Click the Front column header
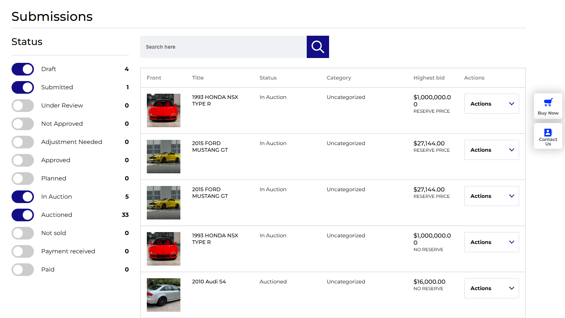Screen dimensions: 565x318 tap(154, 78)
